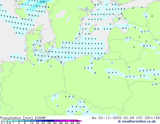Click the legend value '20'

43,123
